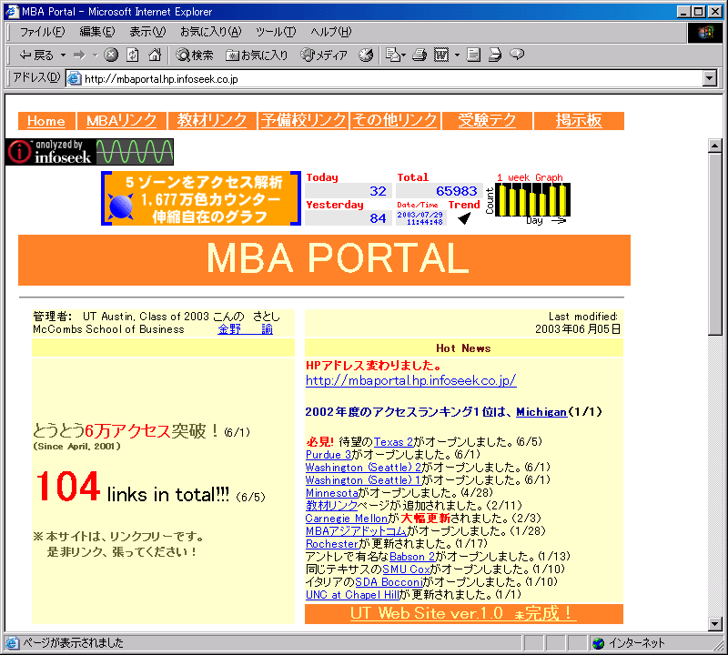Open the MBAアジアドットコム link
This screenshot has width=728, height=655.
tap(356, 531)
